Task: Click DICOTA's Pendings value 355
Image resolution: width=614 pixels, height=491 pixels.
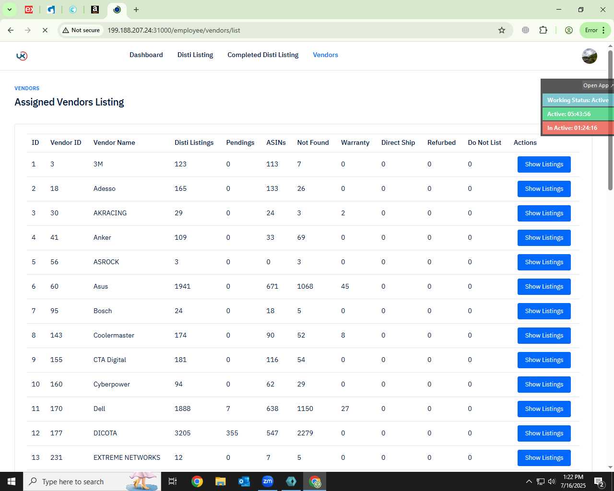Action: [x=232, y=433]
